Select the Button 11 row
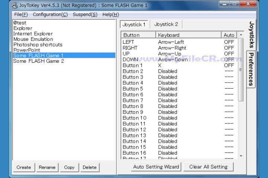The height and width of the screenshot is (178, 268). [x=179, y=123]
